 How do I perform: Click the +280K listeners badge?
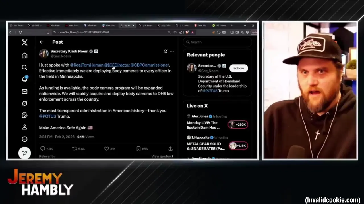238,124
